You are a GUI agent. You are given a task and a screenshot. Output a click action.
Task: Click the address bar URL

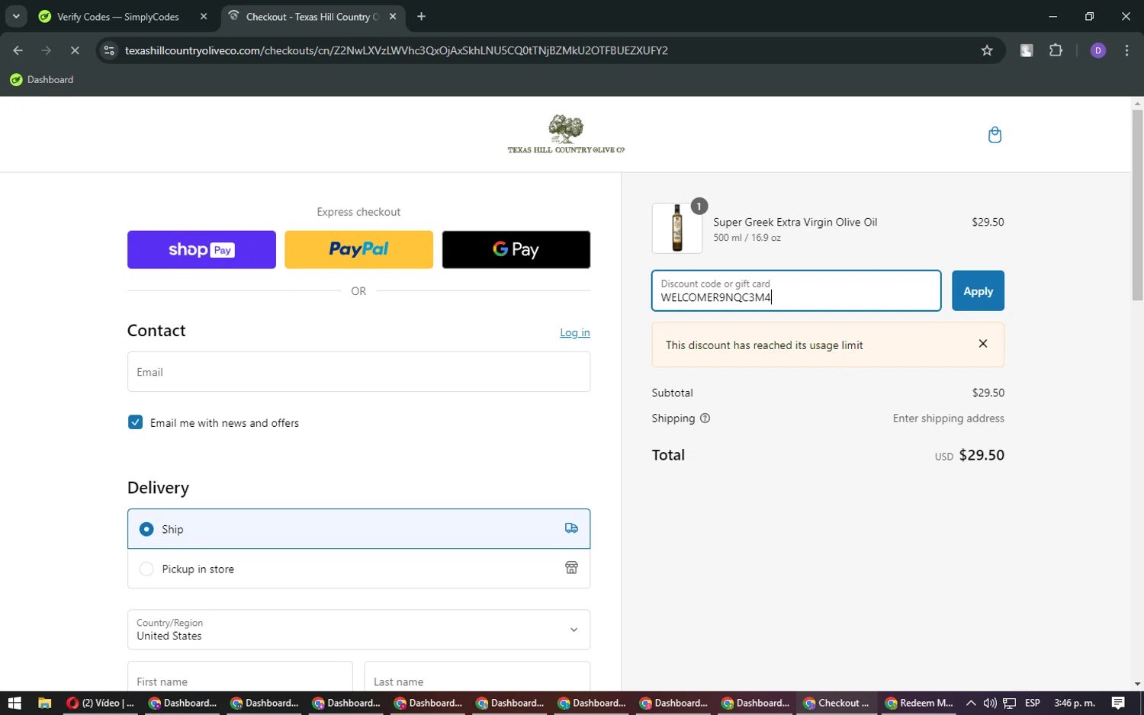pos(397,50)
